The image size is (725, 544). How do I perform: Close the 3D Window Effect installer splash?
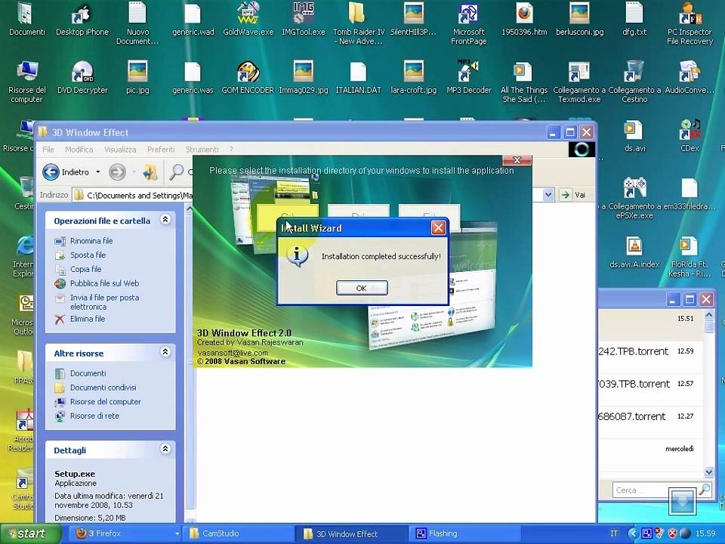click(x=517, y=160)
